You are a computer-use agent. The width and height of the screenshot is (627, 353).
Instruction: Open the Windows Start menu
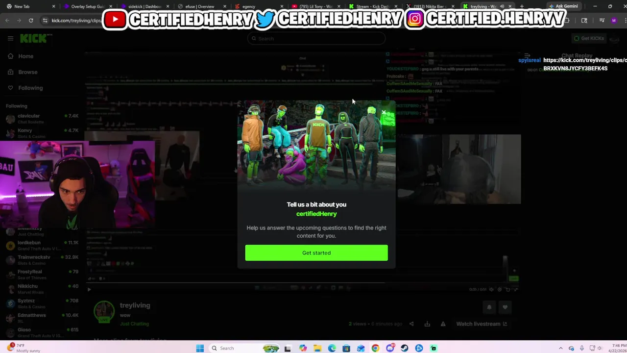tap(200, 348)
